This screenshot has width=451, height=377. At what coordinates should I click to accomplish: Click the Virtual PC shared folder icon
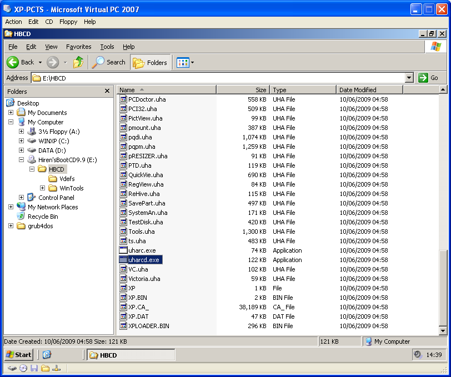pos(45,368)
